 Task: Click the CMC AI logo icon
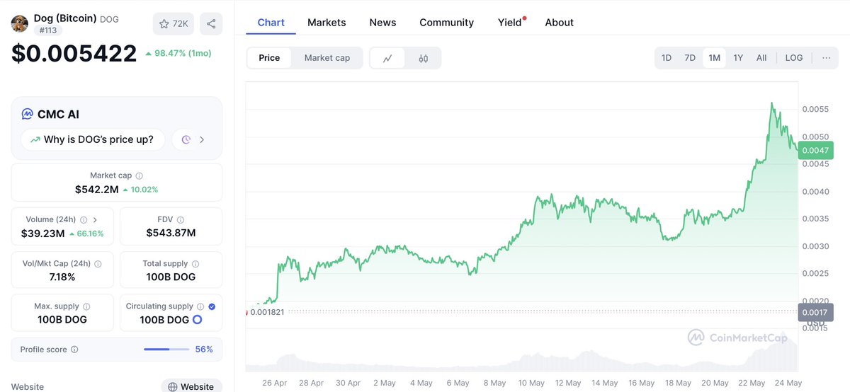pyautogui.click(x=27, y=114)
